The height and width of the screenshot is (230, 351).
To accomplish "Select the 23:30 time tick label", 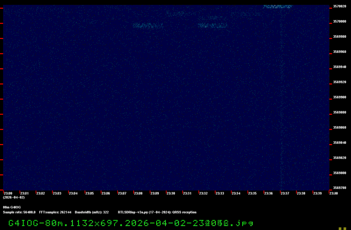I will click(x=333, y=193).
